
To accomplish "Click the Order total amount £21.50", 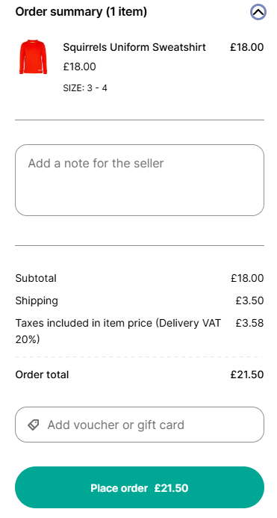I will (x=247, y=374).
